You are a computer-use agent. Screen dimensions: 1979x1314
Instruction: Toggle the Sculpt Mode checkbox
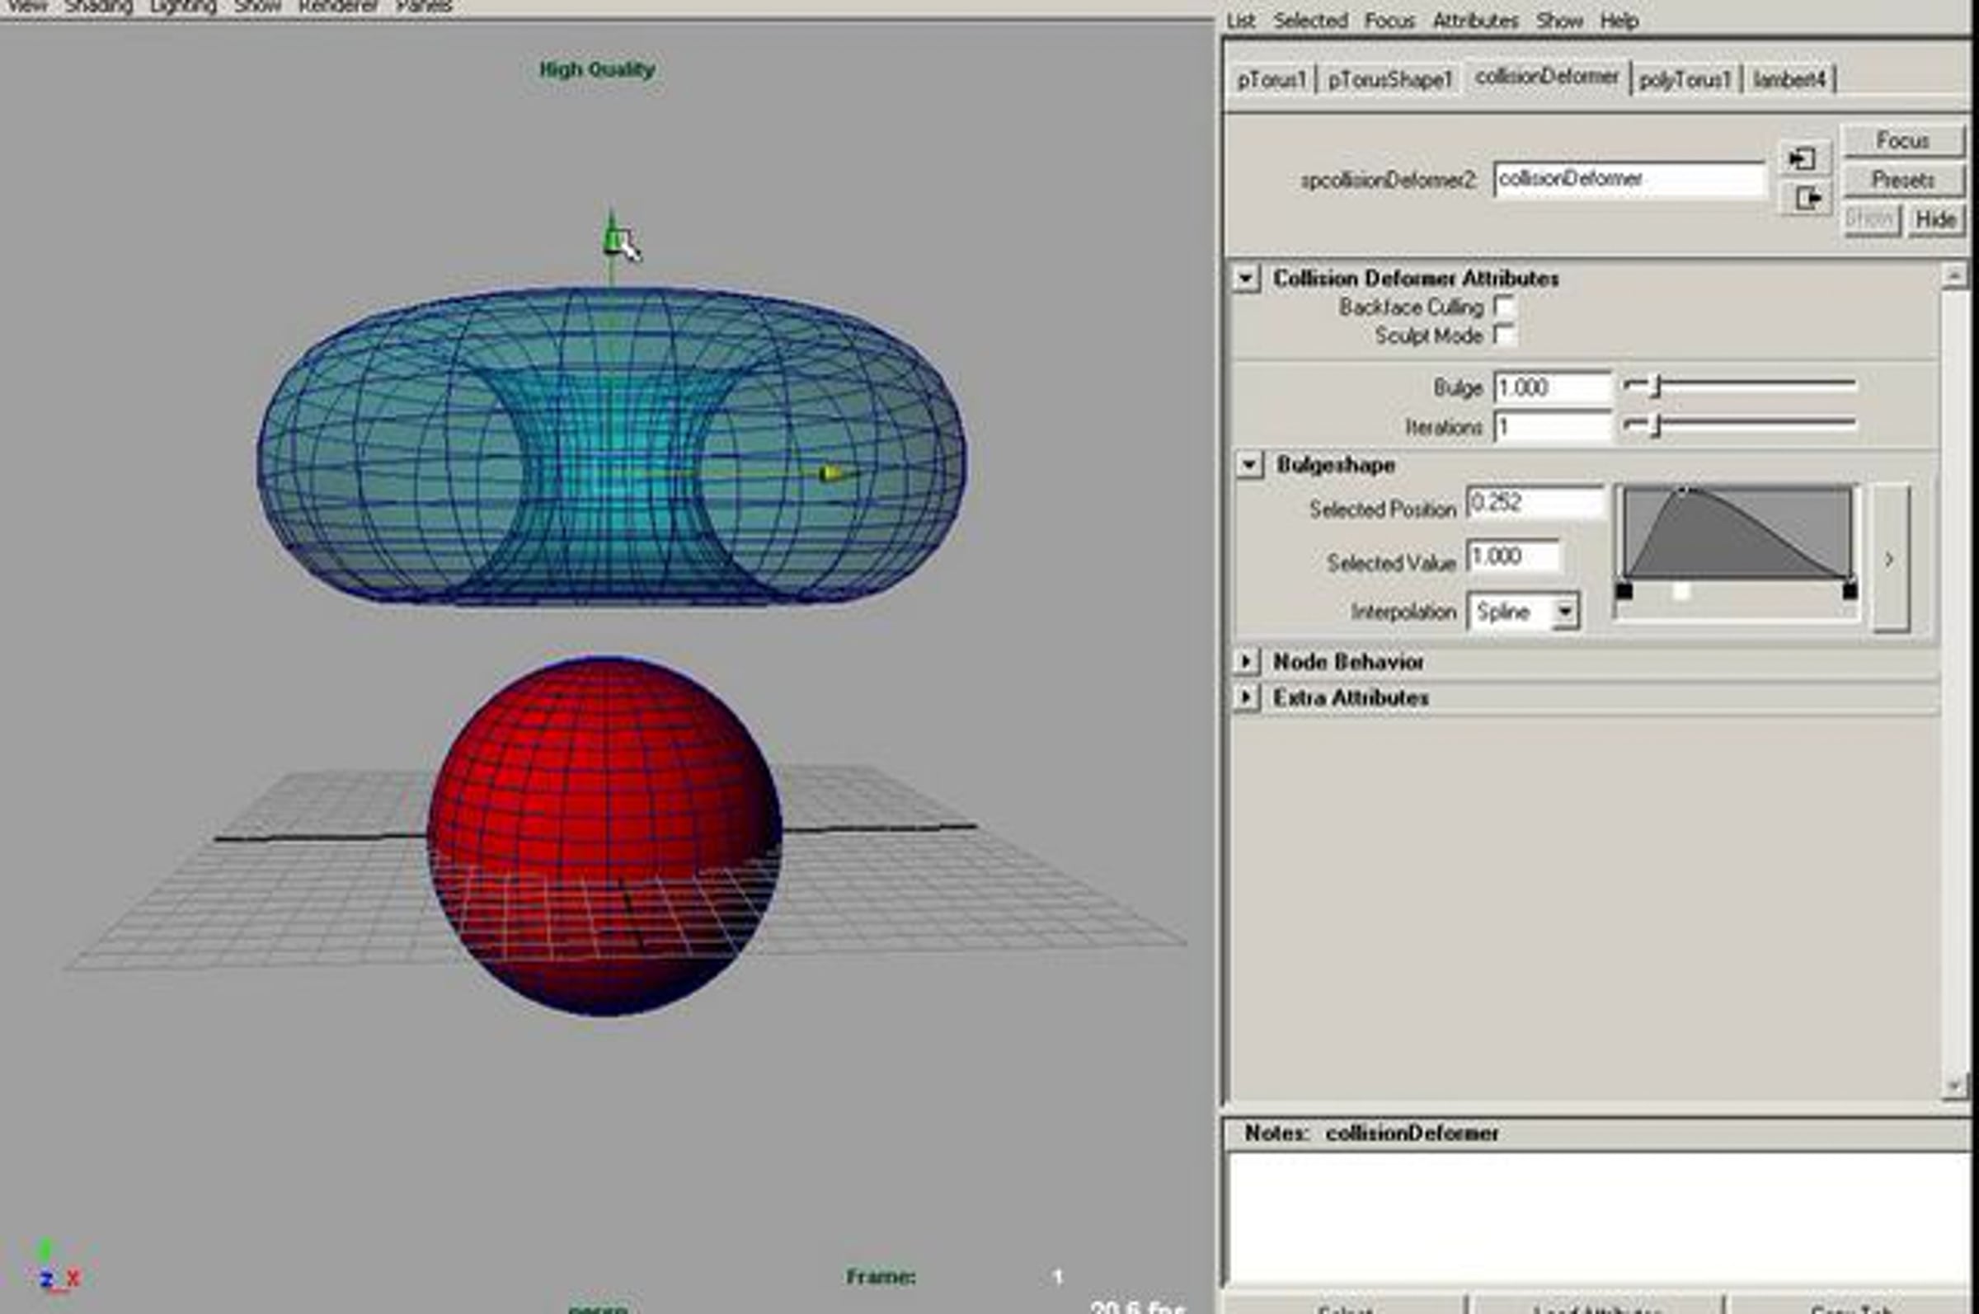click(x=1505, y=336)
